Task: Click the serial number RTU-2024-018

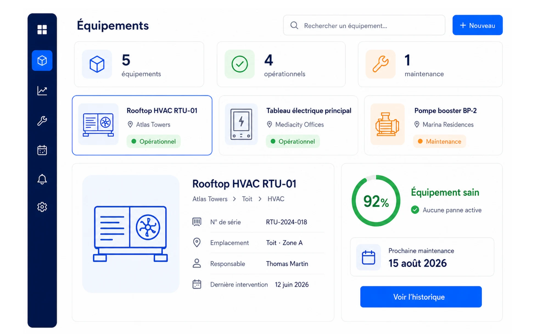Action: (287, 222)
